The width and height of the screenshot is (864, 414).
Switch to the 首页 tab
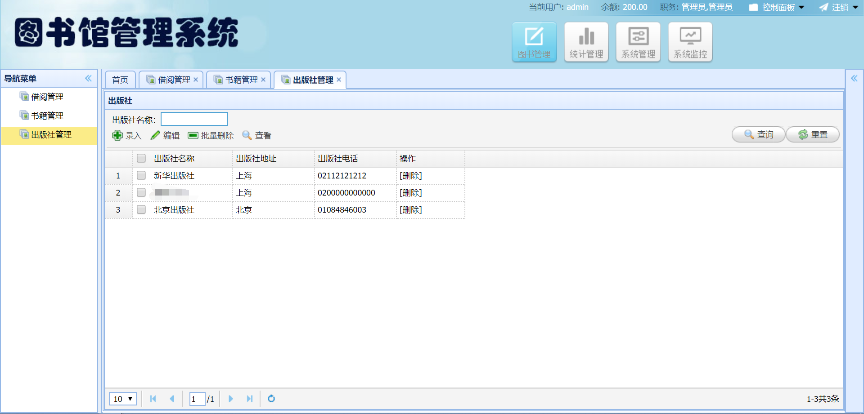120,80
